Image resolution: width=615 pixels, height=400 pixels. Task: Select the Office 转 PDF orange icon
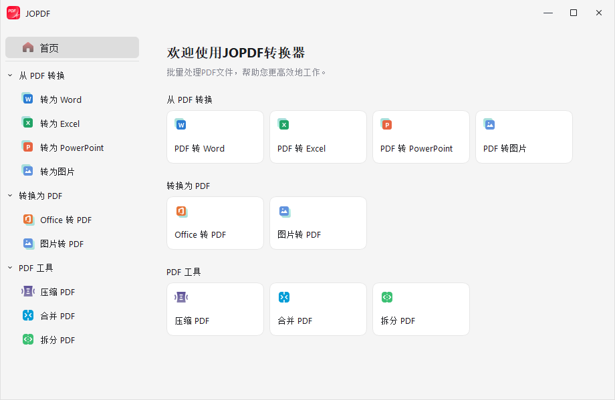[27, 219]
